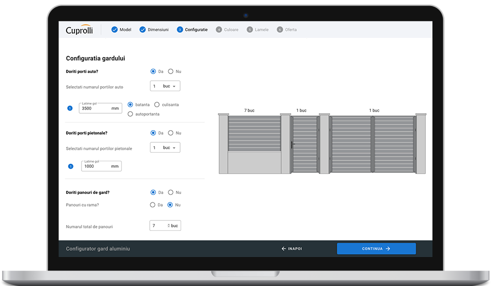The width and height of the screenshot is (491, 286).
Task: Click the stepper arrows in panouri count field
Action: tap(169, 225)
